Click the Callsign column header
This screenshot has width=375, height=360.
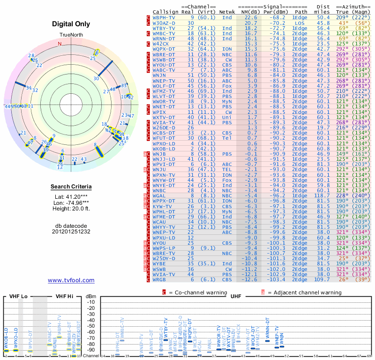[165, 11]
